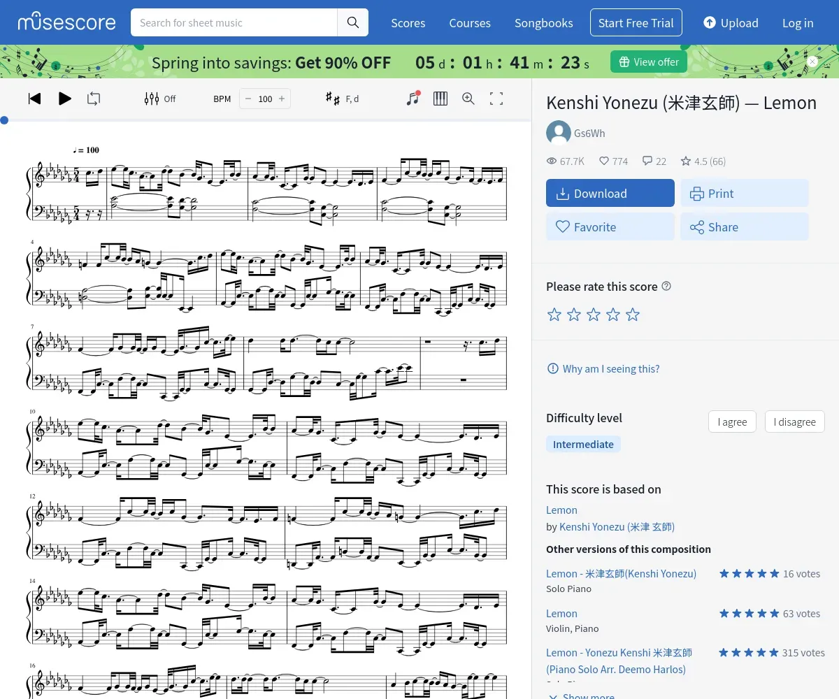Click the playback progress handle
Screen dimensions: 839x699
[x=4, y=120]
